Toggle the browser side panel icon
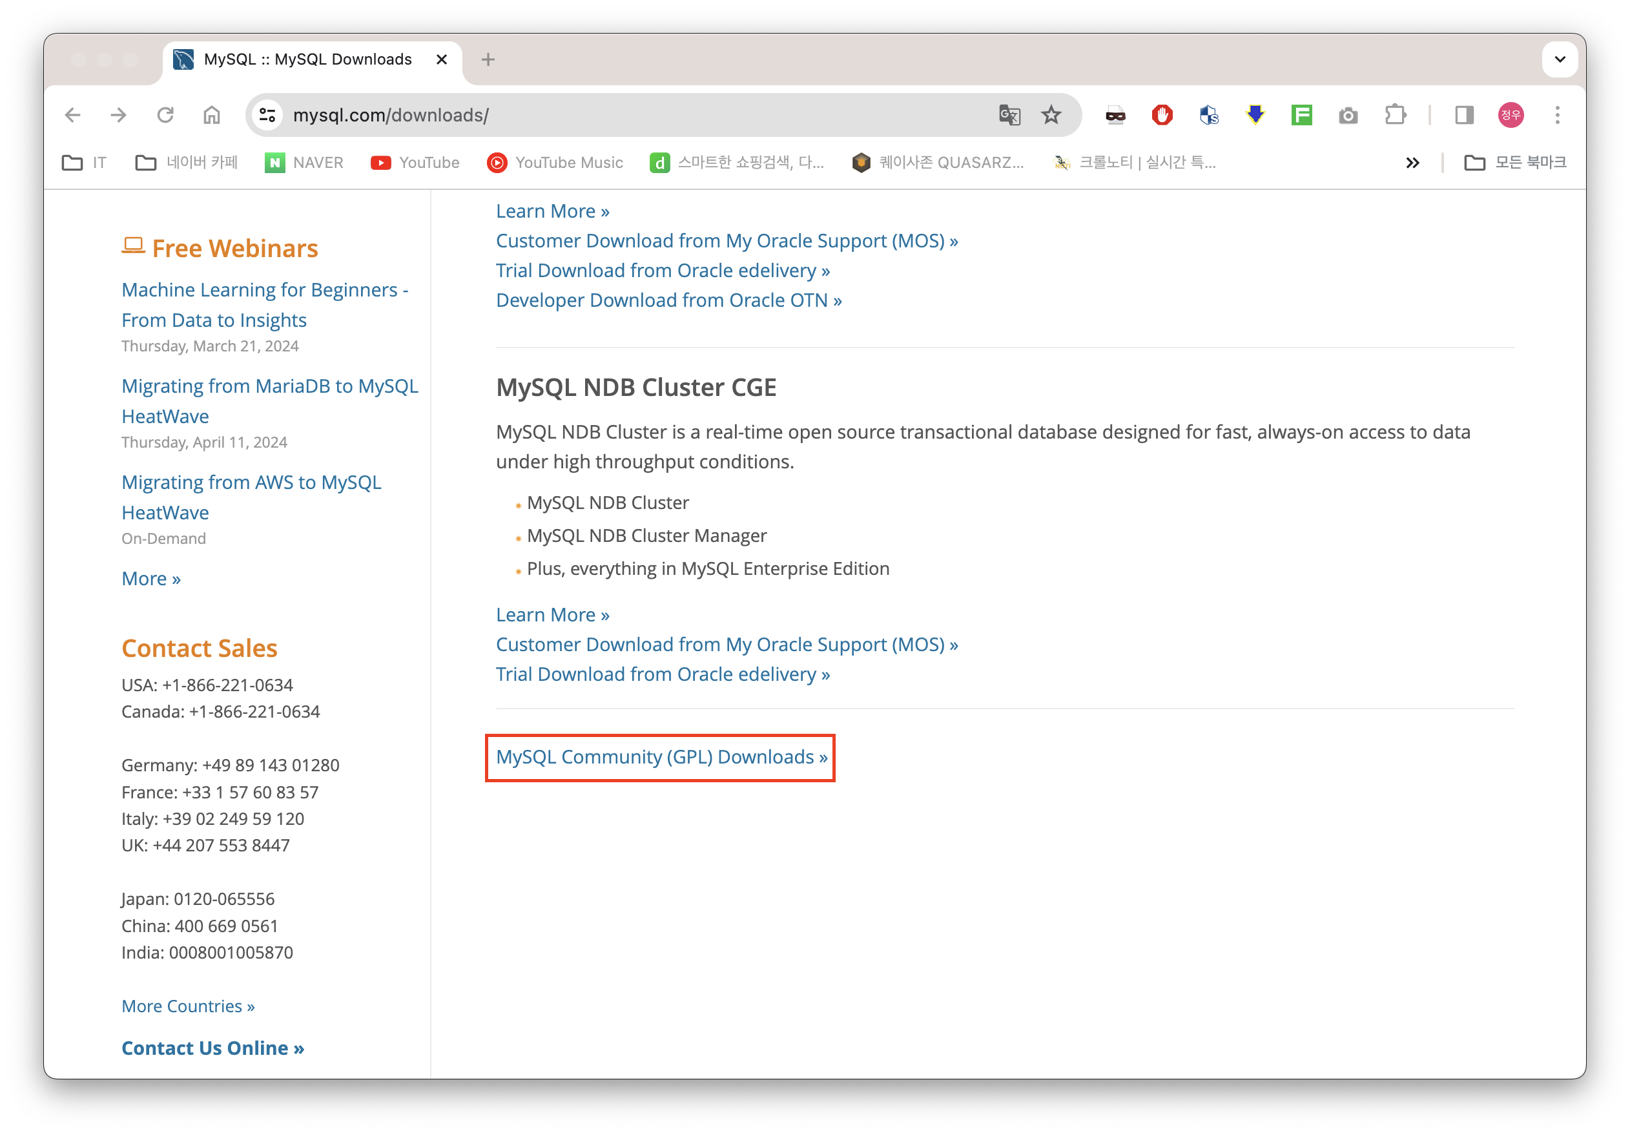Viewport: 1630px width, 1133px height. point(1464,115)
